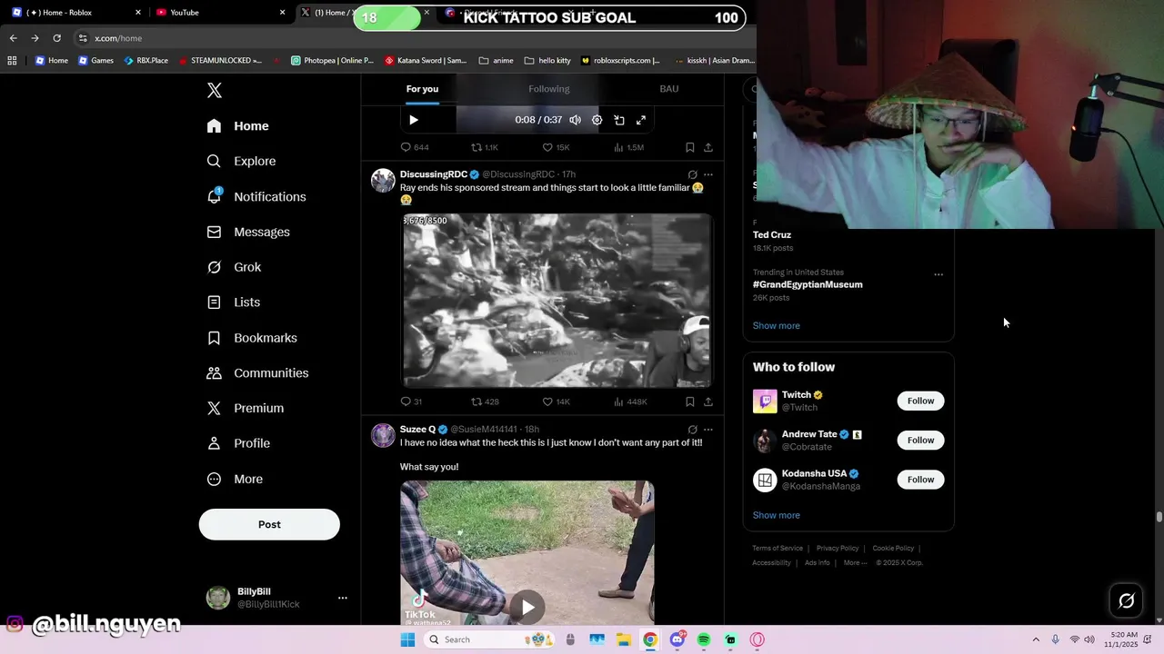Follow the Twitch account
The width and height of the screenshot is (1164, 654).
pos(920,401)
